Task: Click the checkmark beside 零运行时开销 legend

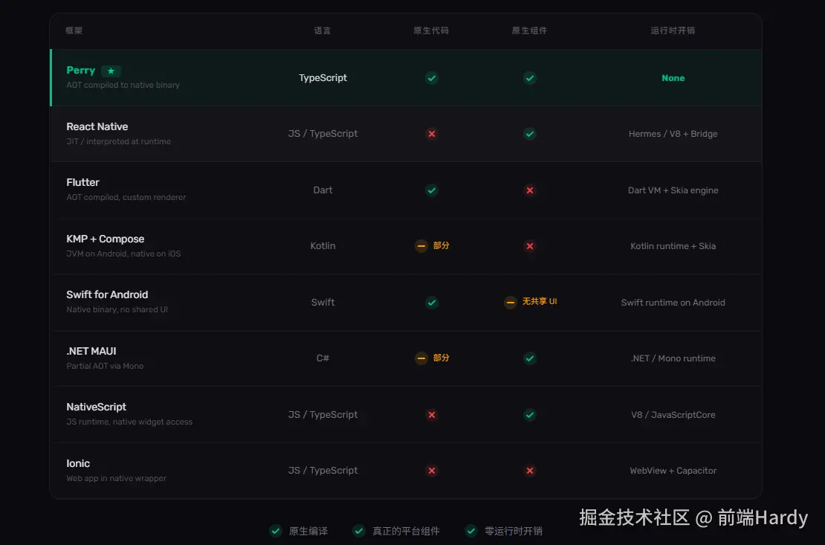Action: pyautogui.click(x=471, y=531)
